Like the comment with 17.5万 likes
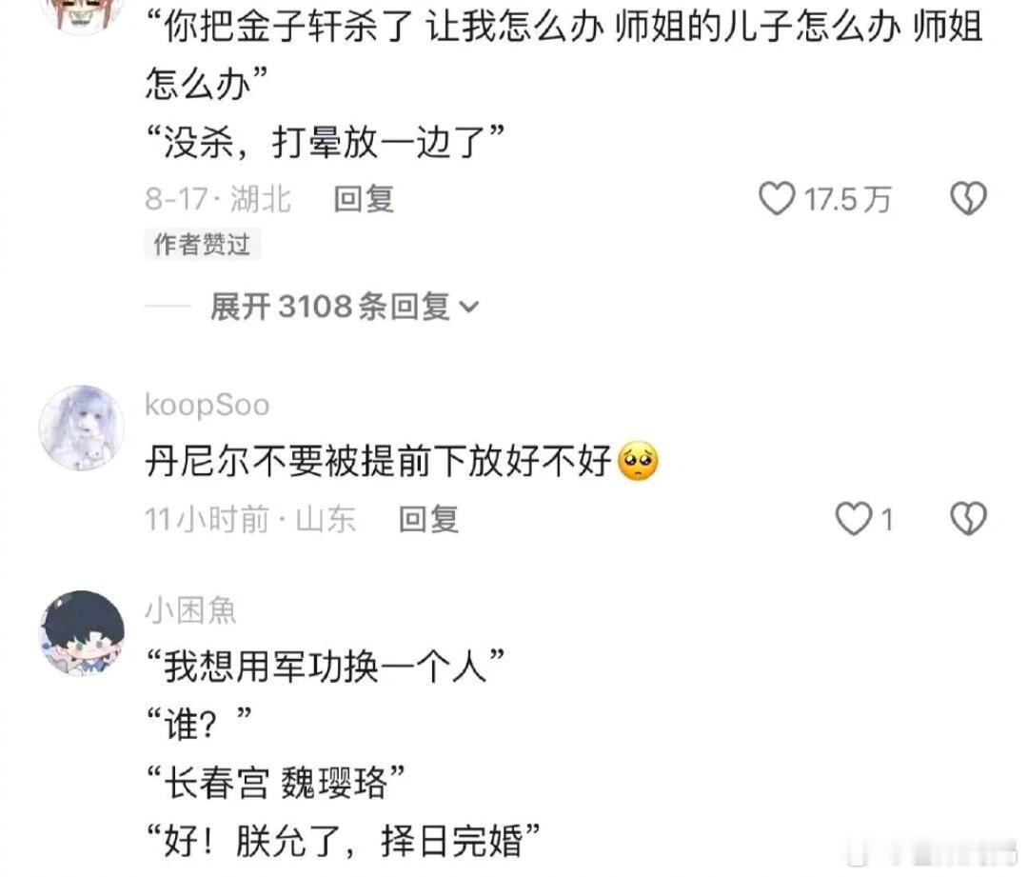 [777, 199]
